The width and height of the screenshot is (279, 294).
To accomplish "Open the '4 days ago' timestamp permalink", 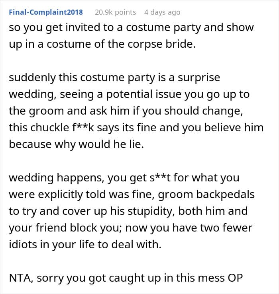I will 162,12.
